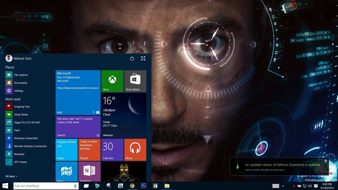Image resolution: width=338 pixels, height=190 pixels.
Task: Click "Today is Ankur Bhardwaj's birthday" text
Action: coord(89,145)
